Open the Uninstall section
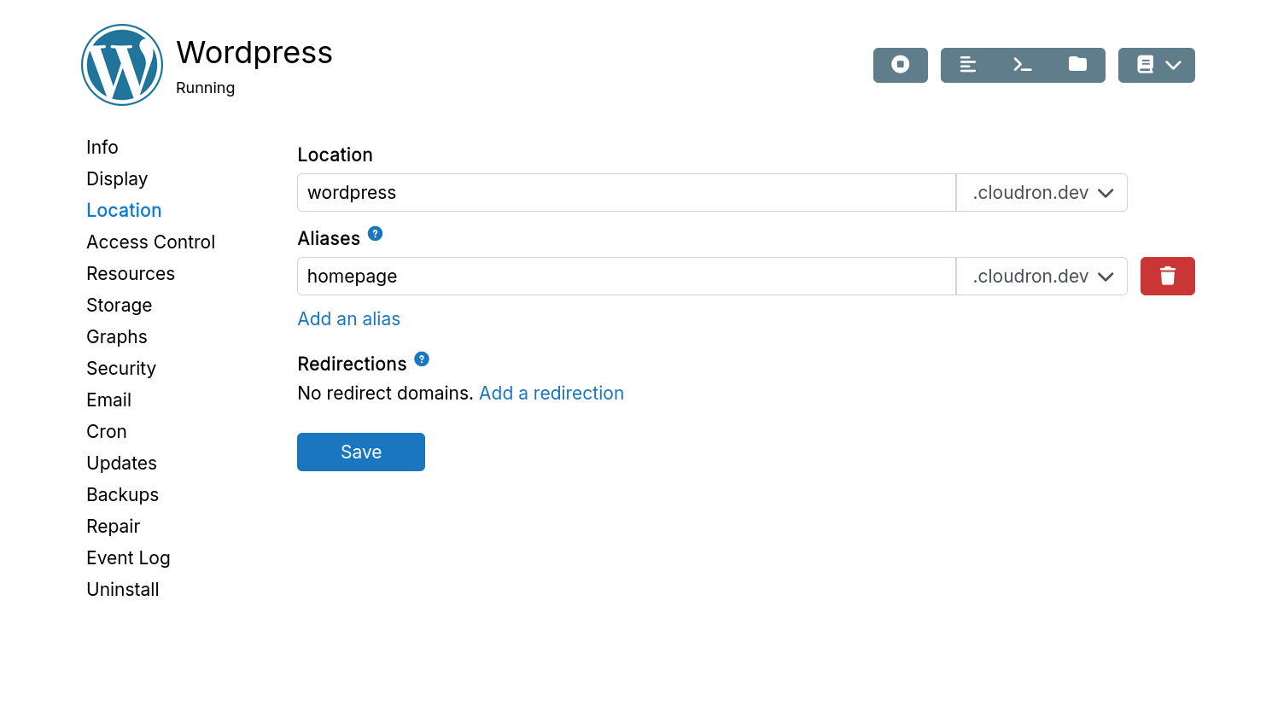 (x=122, y=590)
